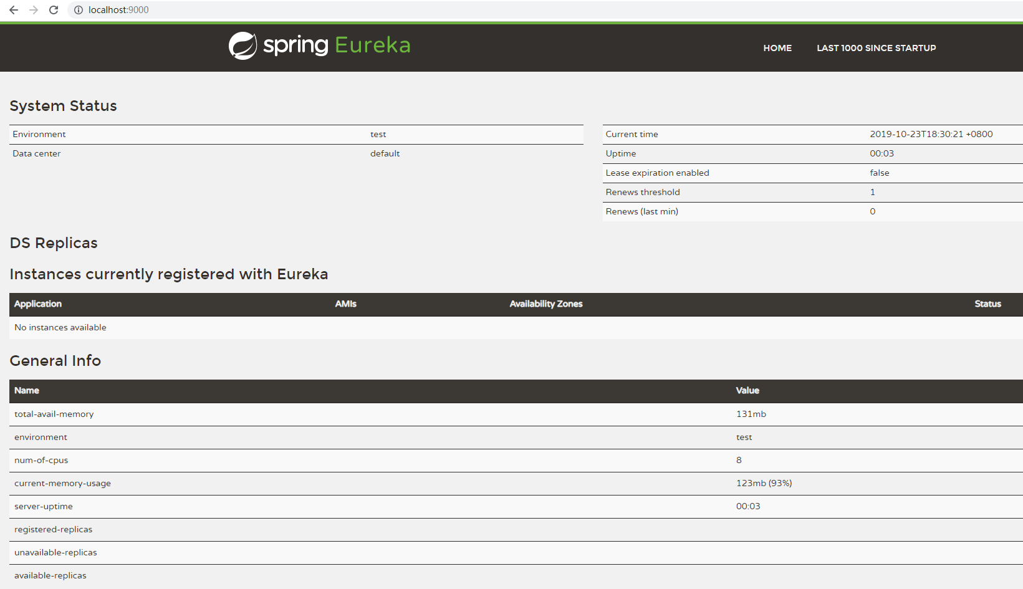Click the Spring Eureka logo
Screen dimensions: 1023x589
point(319,45)
